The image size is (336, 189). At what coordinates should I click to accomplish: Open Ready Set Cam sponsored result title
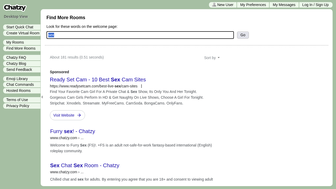pyautogui.click(x=98, y=80)
